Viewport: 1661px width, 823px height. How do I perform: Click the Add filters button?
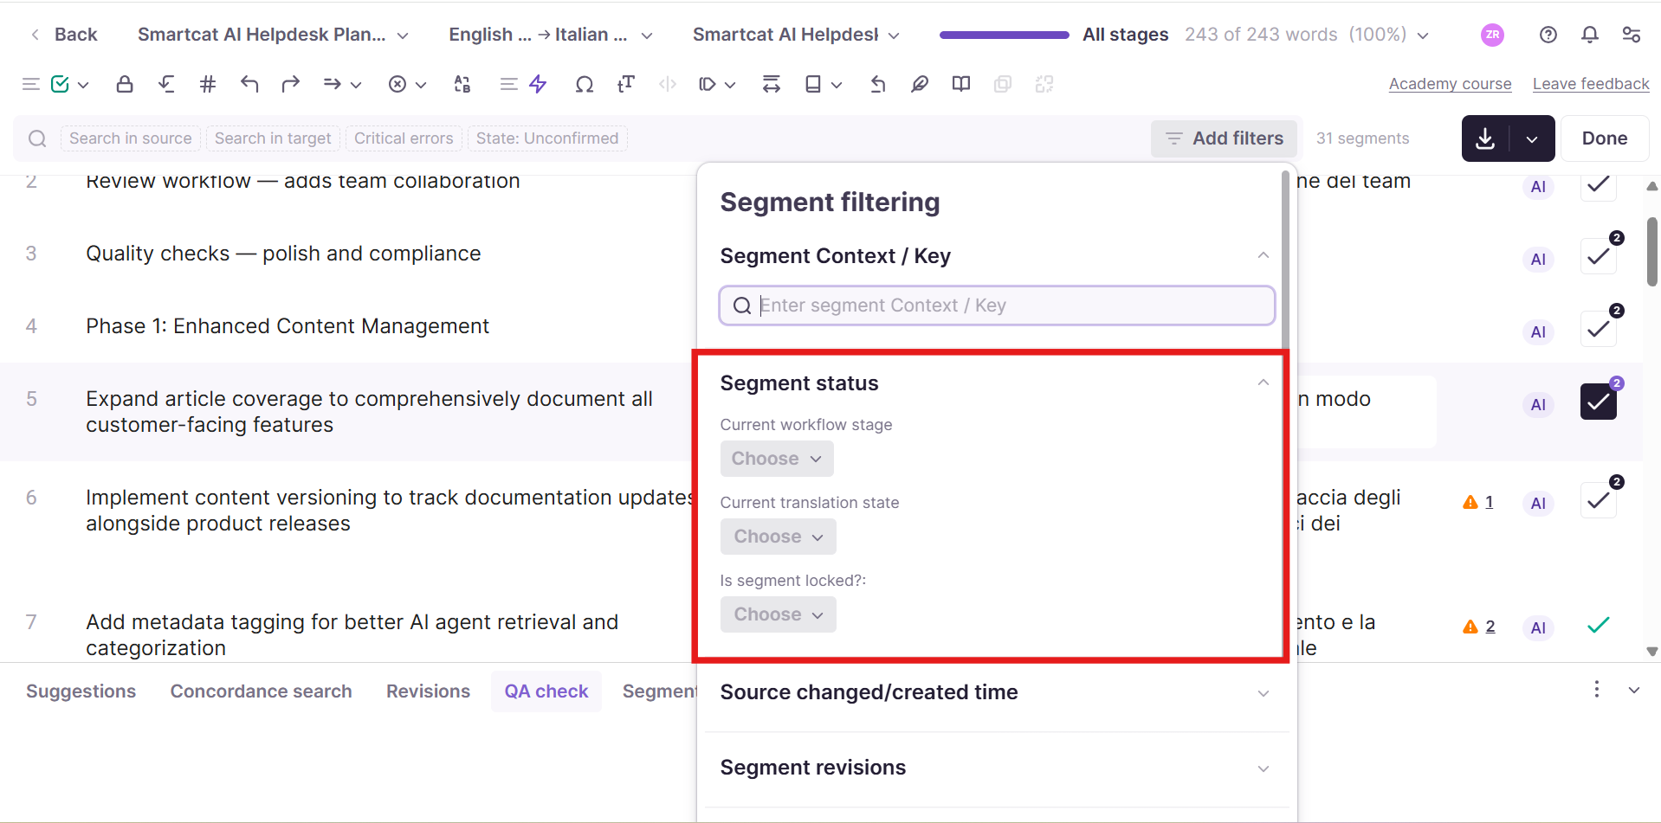(x=1224, y=138)
